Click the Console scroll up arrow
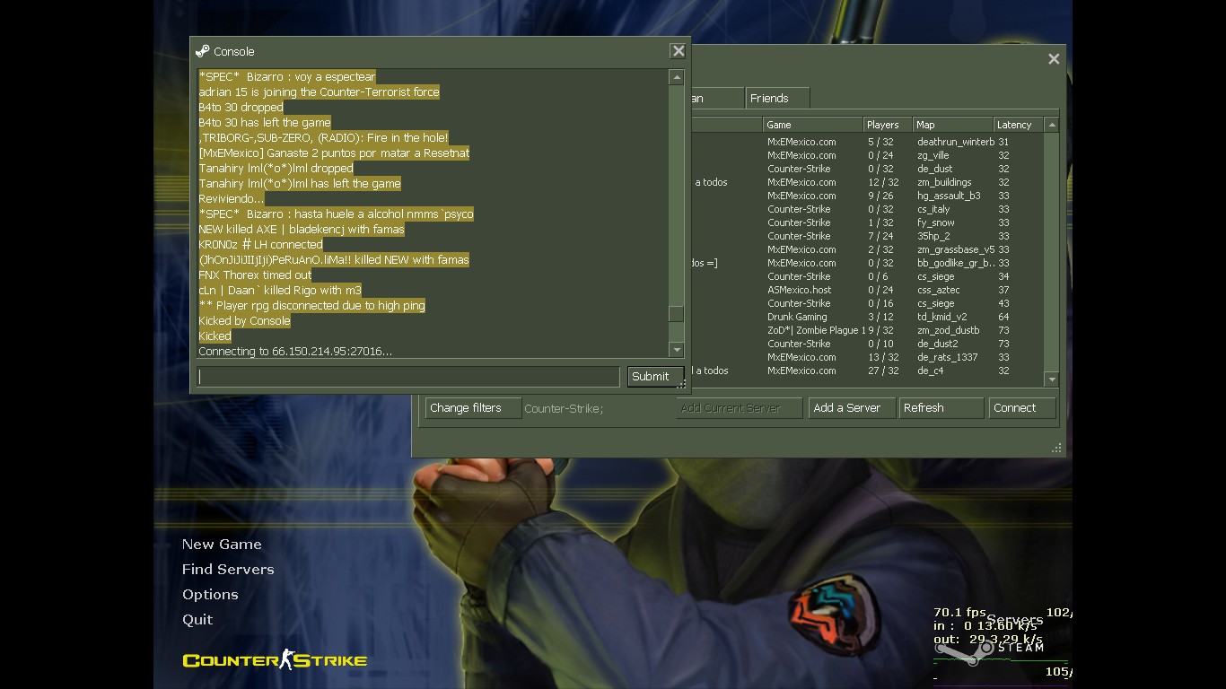1226x689 pixels. (x=677, y=78)
